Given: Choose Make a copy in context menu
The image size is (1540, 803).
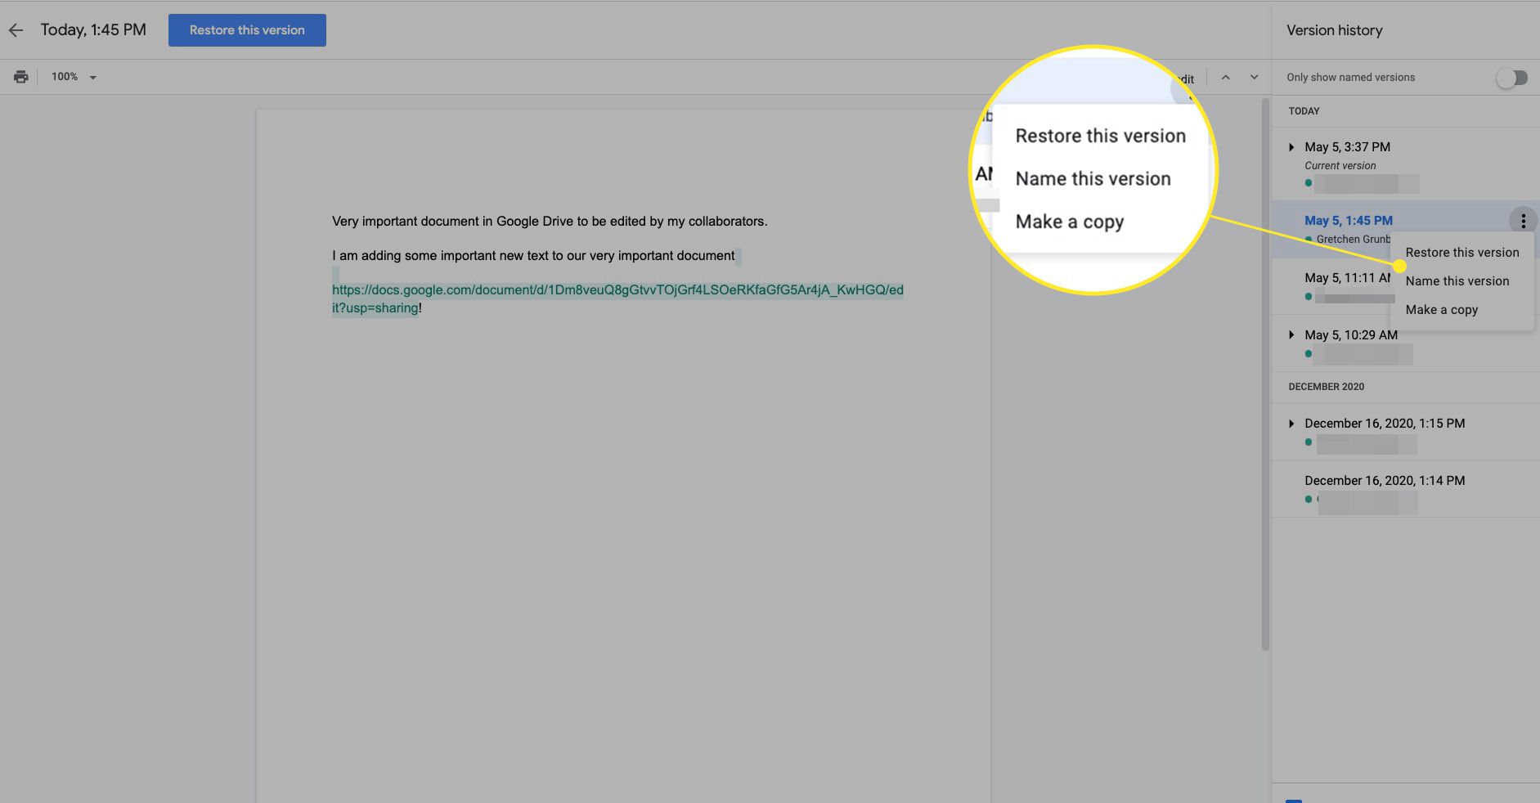Looking at the screenshot, I should click(x=1462, y=310).
